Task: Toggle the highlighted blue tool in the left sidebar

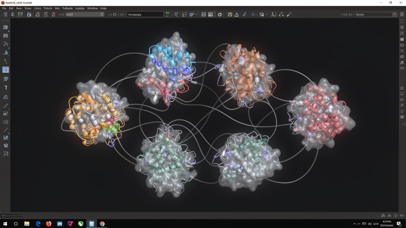Action: 6,70
